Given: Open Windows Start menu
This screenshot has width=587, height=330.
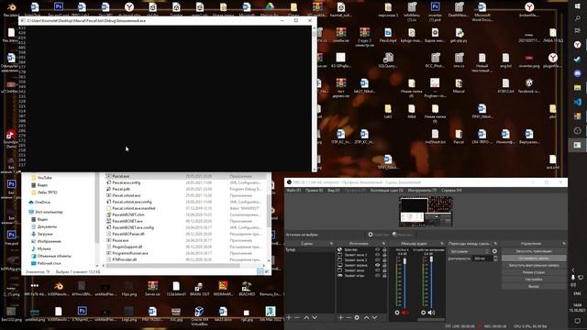Looking at the screenshot, I should [577, 6].
